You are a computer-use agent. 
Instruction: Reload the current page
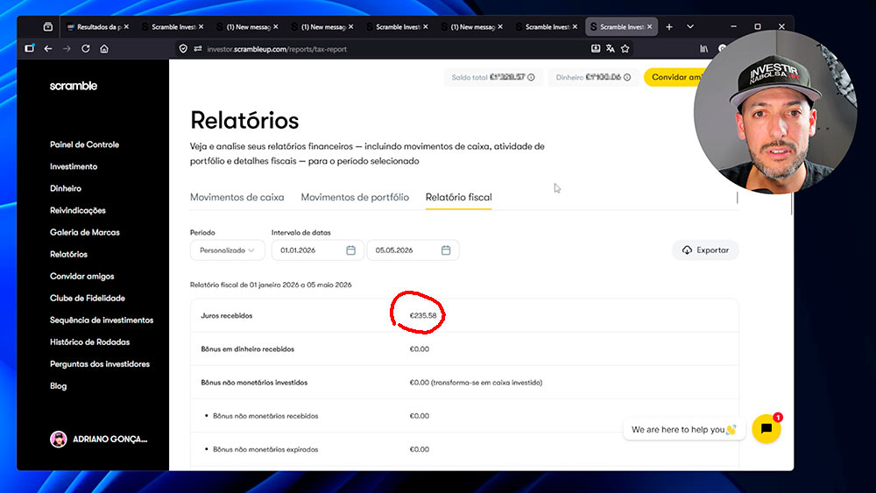point(86,48)
